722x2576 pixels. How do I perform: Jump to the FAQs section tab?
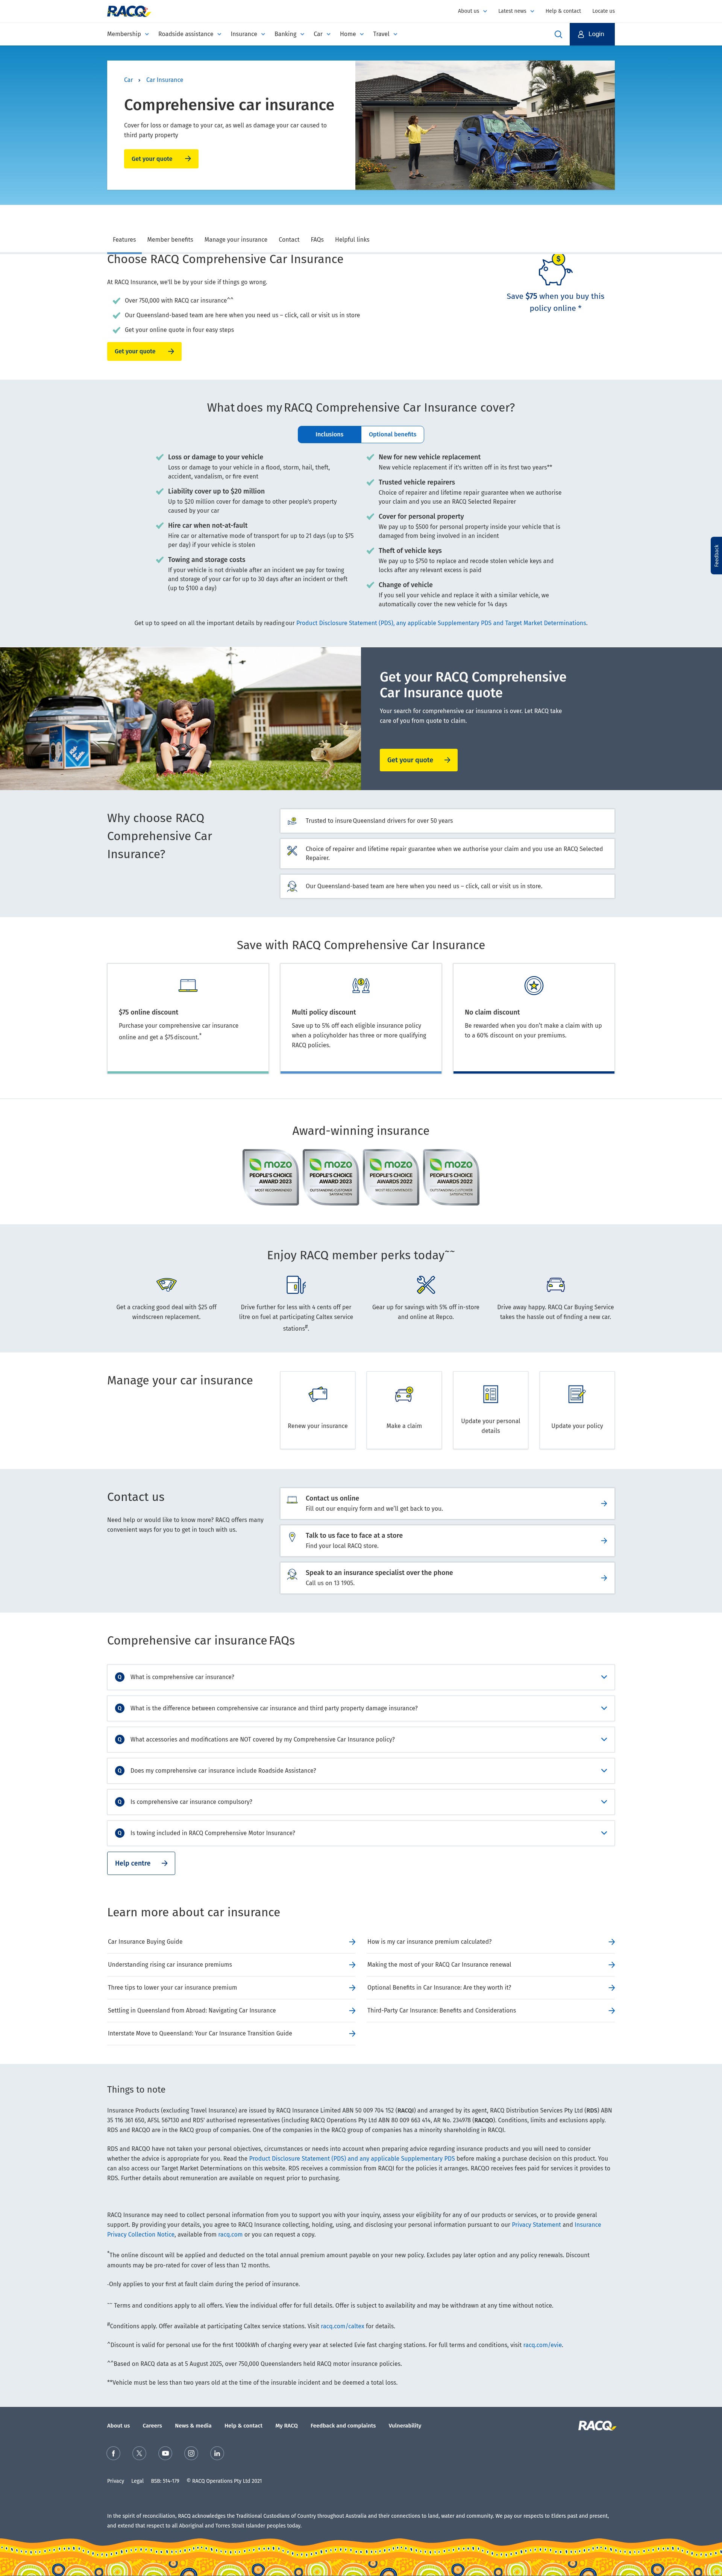pyautogui.click(x=317, y=240)
